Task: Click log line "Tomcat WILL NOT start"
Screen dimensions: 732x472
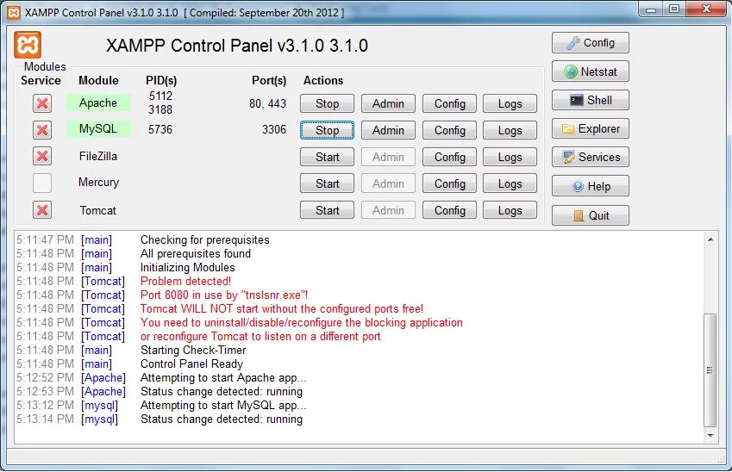Action: click(282, 308)
